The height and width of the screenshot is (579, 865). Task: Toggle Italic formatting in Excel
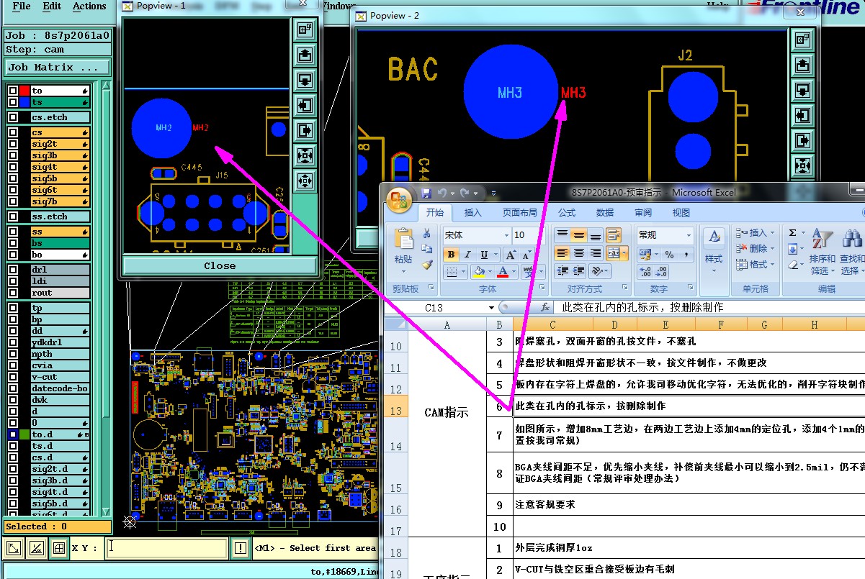(468, 255)
